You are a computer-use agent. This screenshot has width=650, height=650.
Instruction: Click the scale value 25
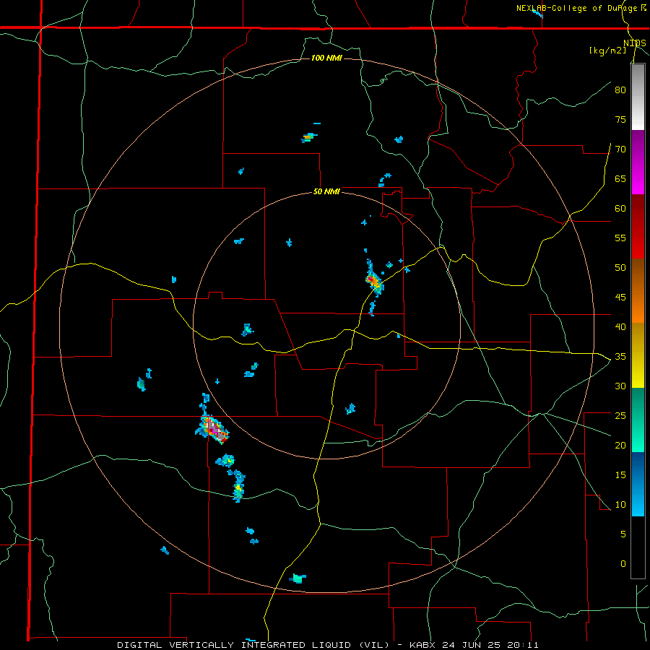620,416
